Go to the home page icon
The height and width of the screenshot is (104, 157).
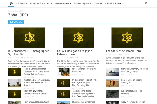point(11,3)
